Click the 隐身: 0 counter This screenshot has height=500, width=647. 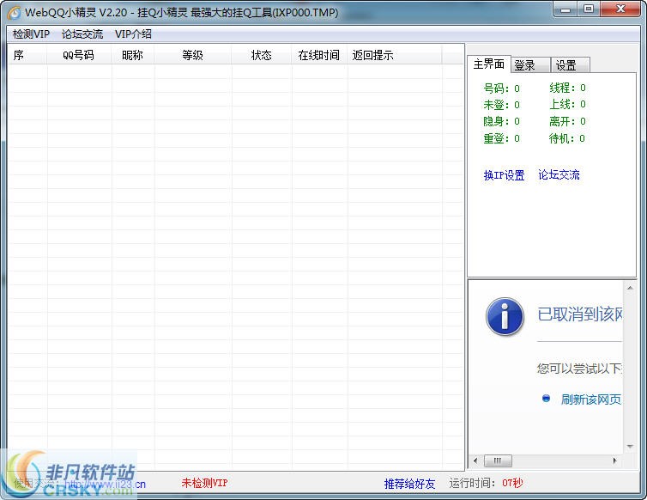pyautogui.click(x=502, y=121)
